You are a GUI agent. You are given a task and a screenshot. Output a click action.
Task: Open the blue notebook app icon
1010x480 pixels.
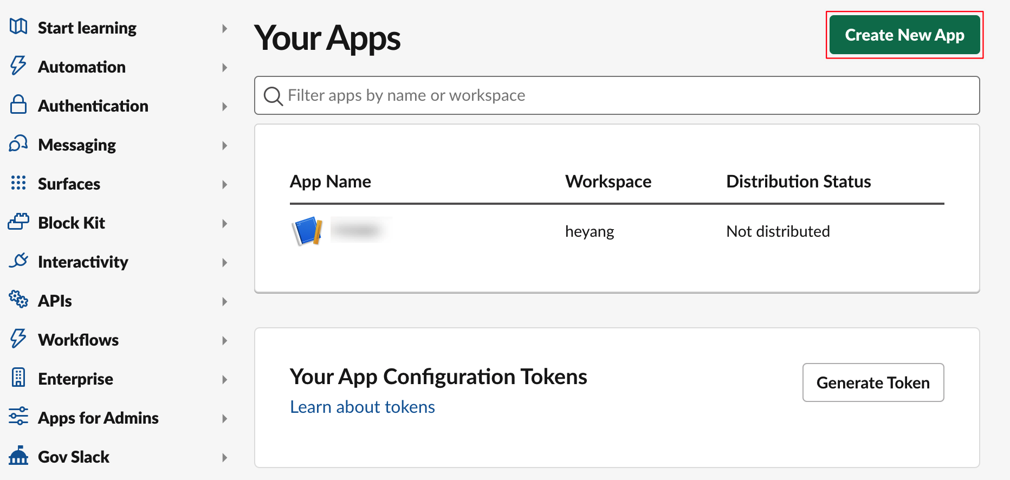307,231
